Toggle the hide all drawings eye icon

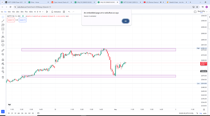[x=3, y=72]
